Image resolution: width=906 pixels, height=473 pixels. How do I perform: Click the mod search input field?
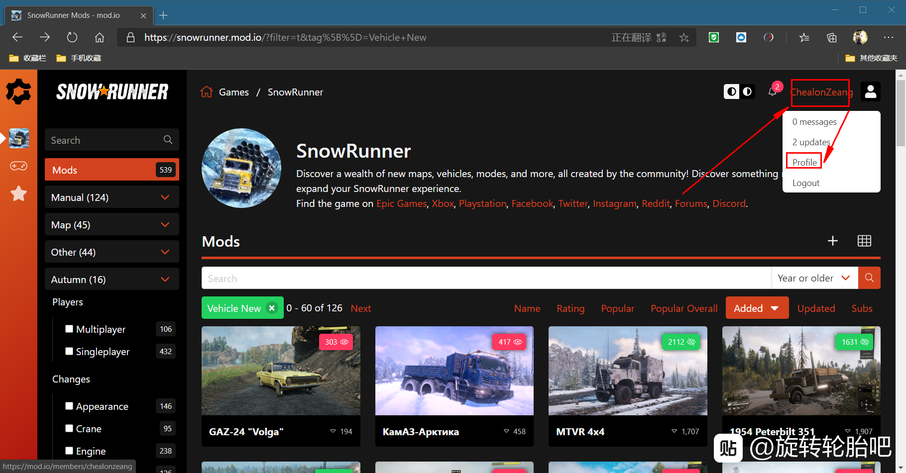486,278
